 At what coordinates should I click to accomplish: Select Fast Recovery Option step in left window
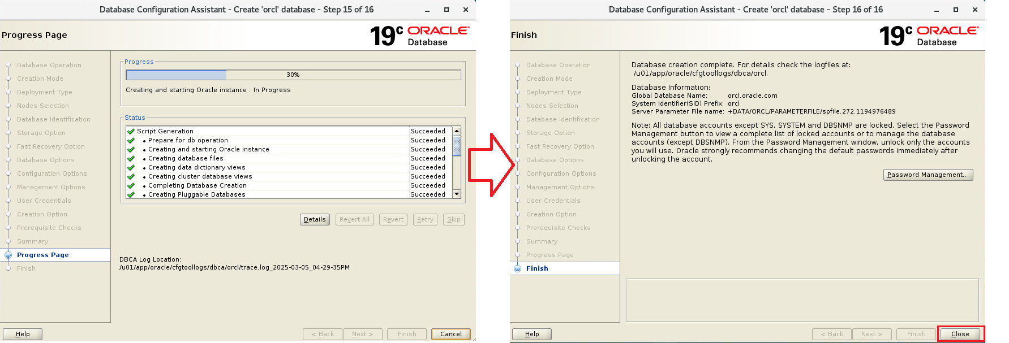coord(51,146)
